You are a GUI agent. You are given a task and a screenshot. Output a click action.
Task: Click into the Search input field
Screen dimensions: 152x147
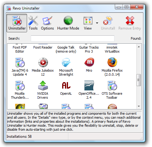coord(73,38)
